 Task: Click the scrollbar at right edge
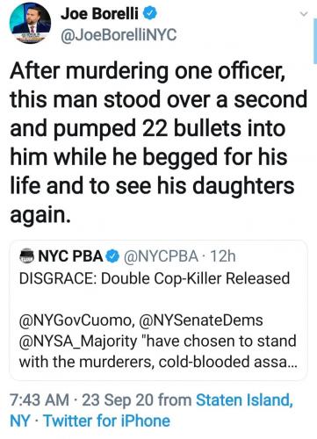tap(315, 41)
